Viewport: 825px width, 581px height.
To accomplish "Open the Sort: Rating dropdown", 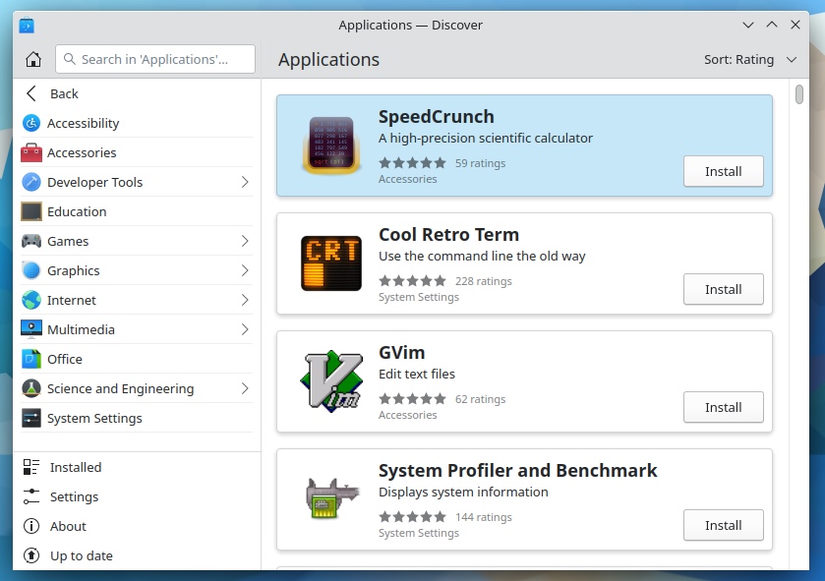I will coord(751,59).
